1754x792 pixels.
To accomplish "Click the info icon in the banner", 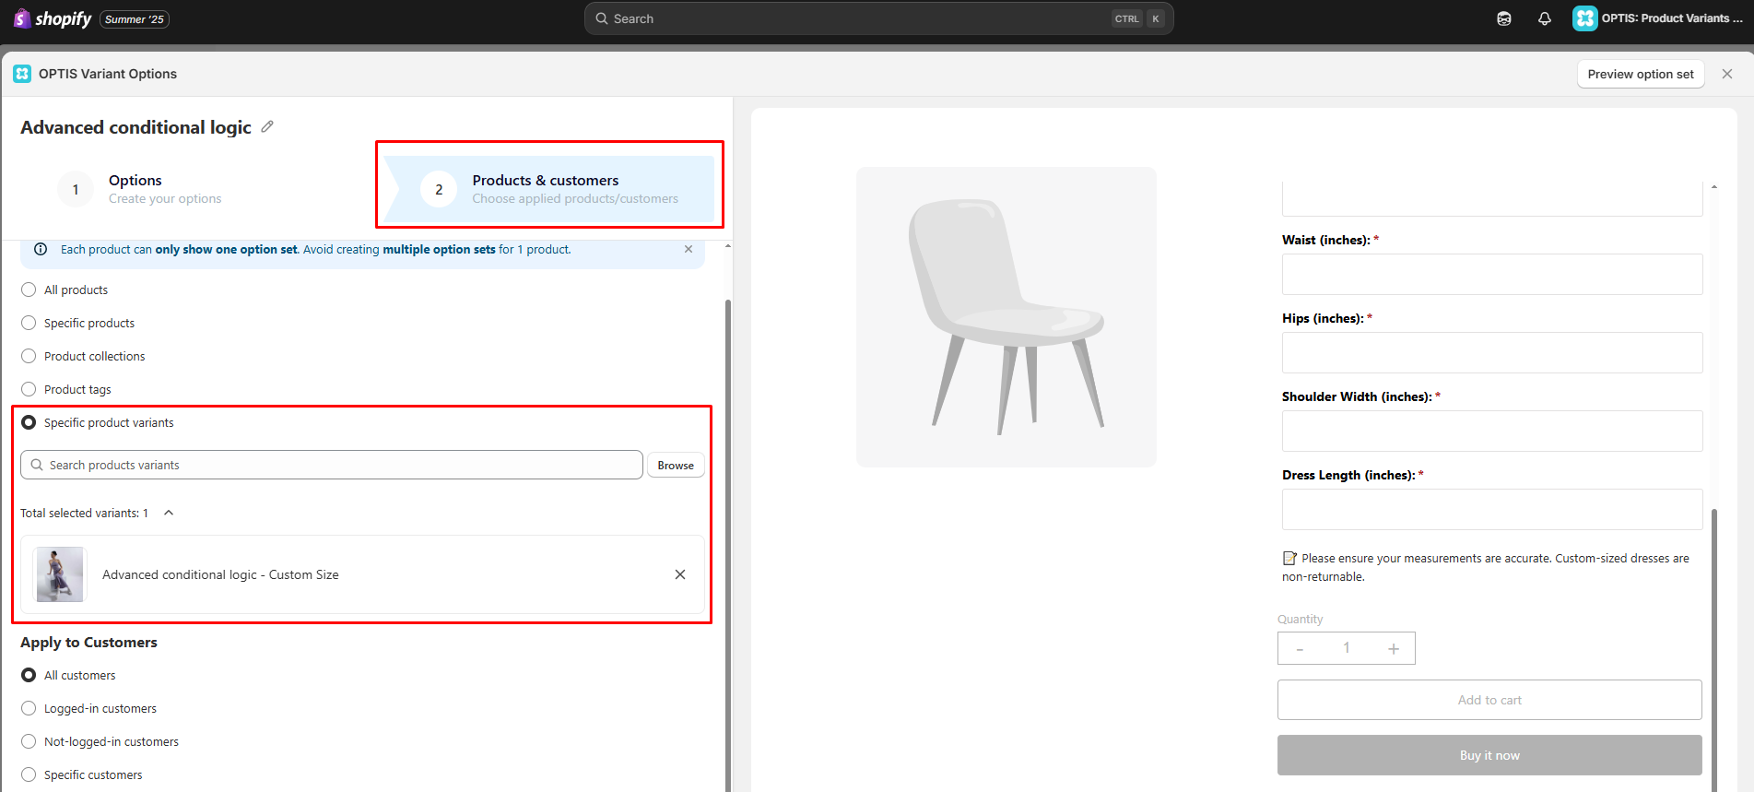I will tap(41, 249).
